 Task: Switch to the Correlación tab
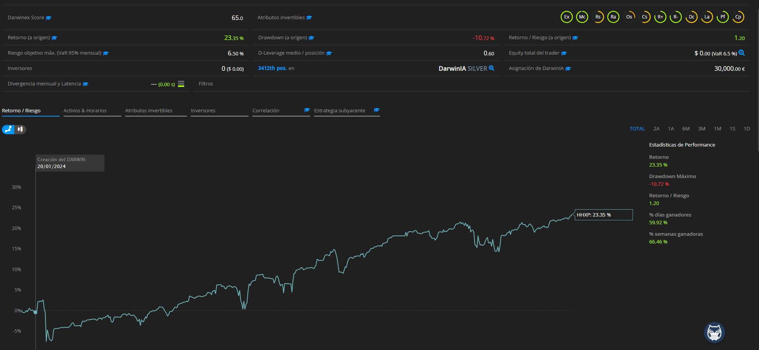click(266, 111)
